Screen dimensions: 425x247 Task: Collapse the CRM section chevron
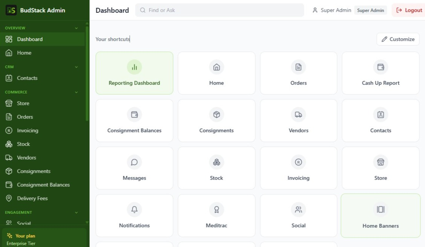pyautogui.click(x=77, y=67)
